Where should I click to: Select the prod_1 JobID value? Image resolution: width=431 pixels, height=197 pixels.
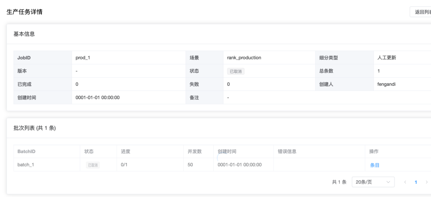(83, 58)
